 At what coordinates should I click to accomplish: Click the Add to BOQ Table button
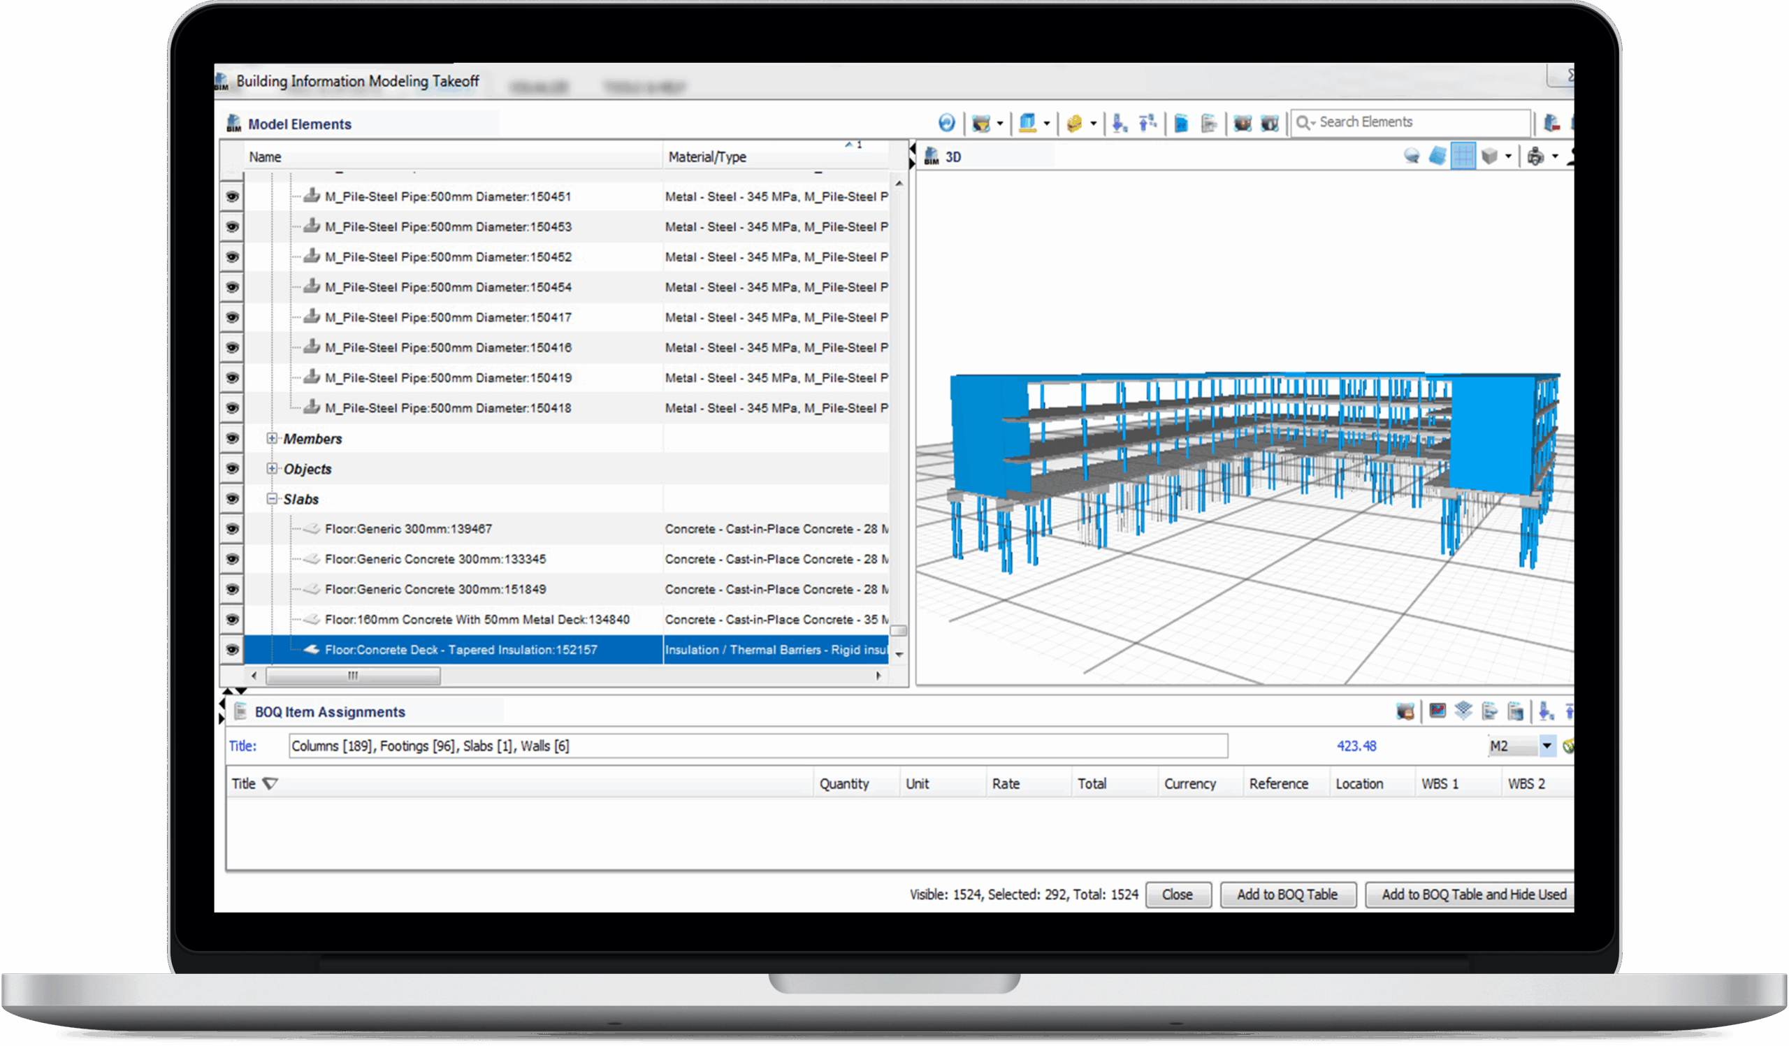1287,894
